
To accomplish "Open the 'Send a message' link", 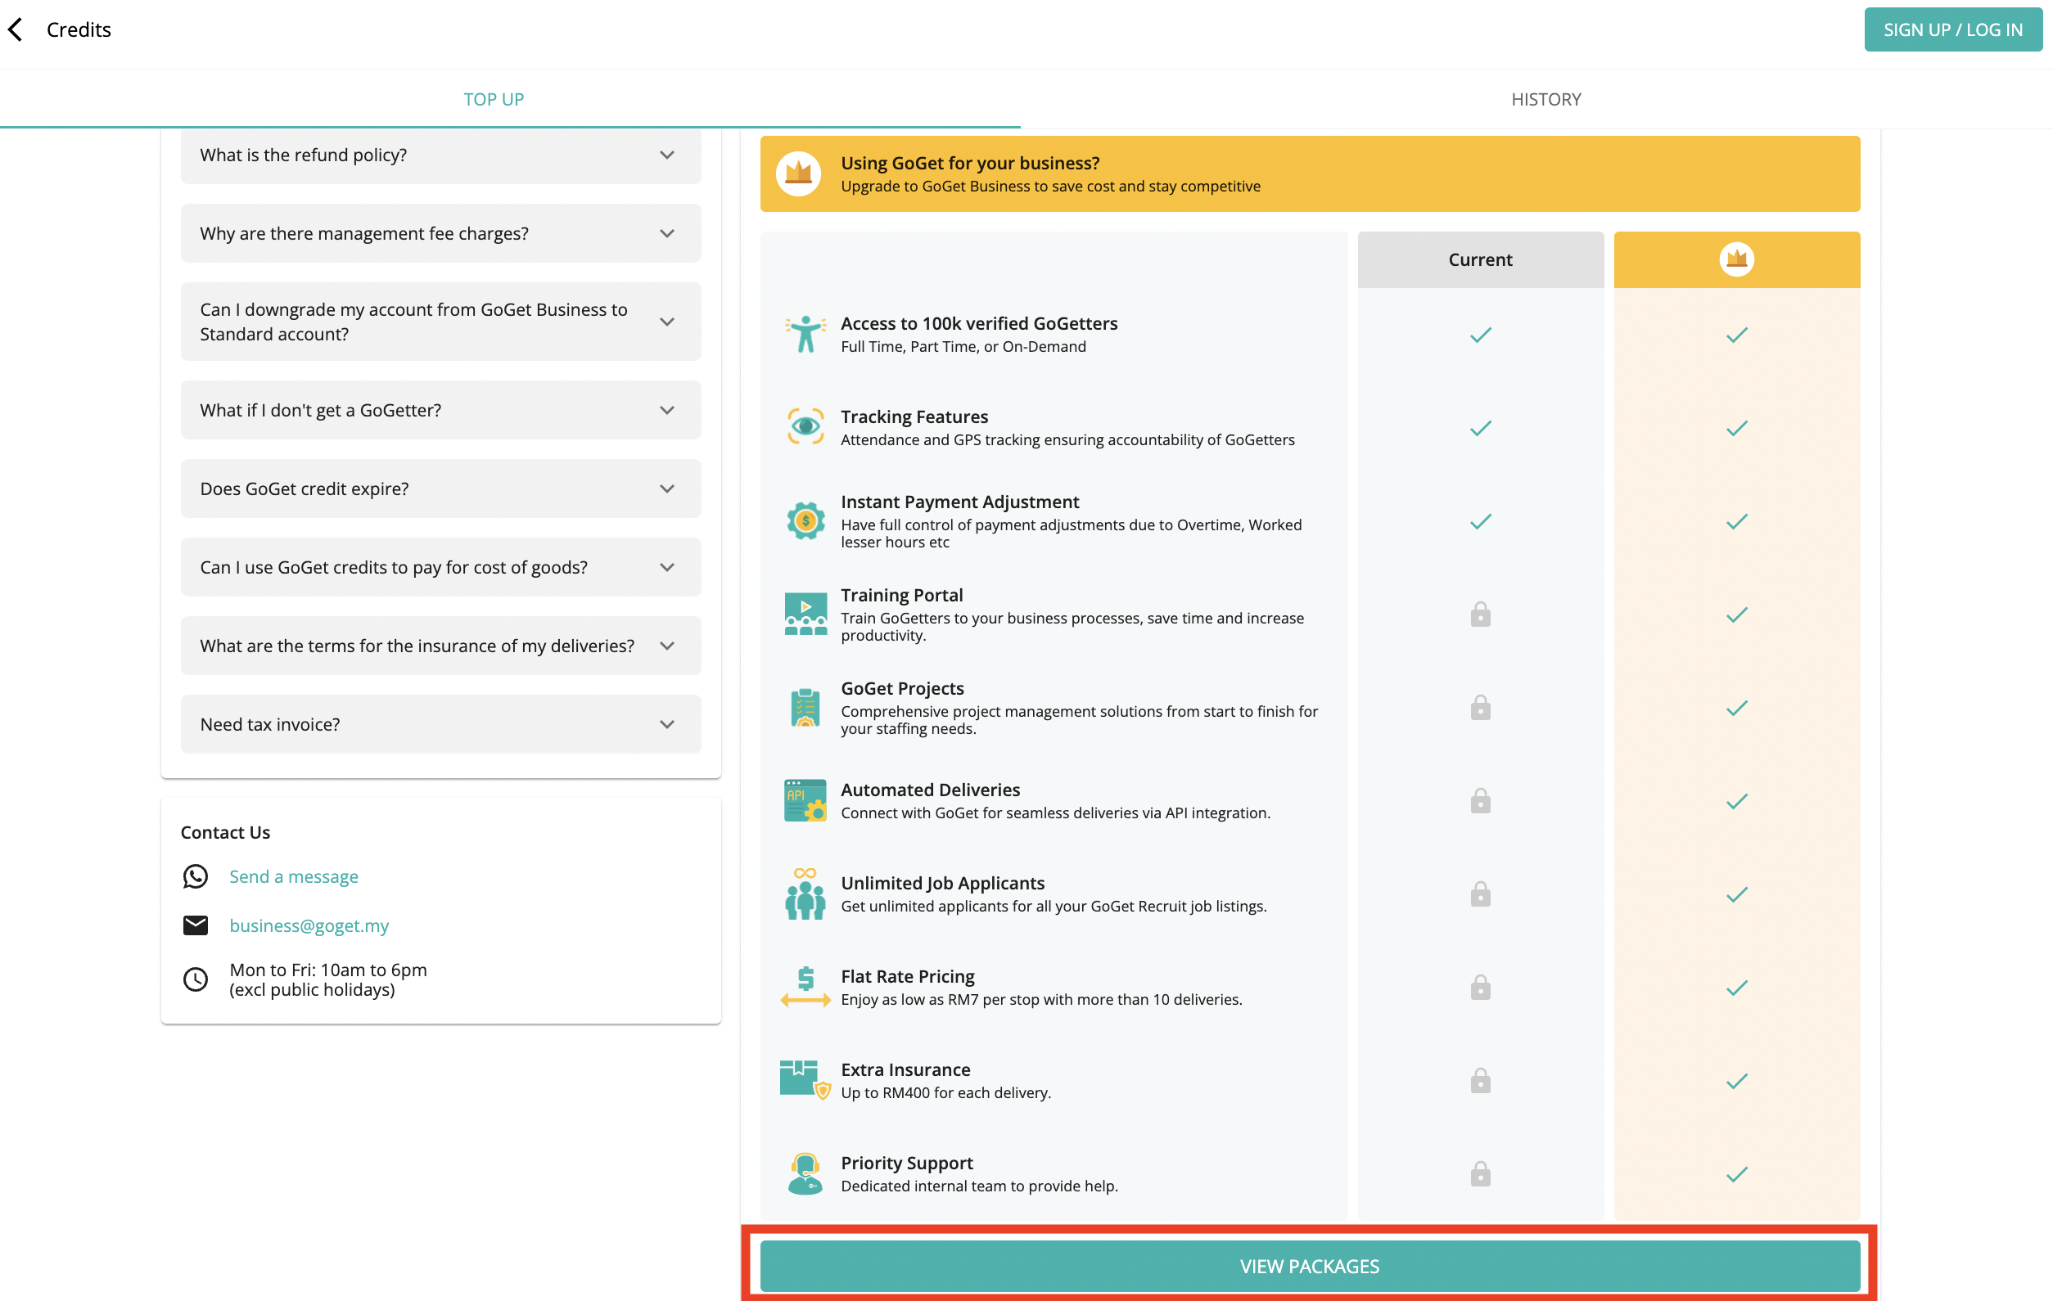I will point(293,876).
